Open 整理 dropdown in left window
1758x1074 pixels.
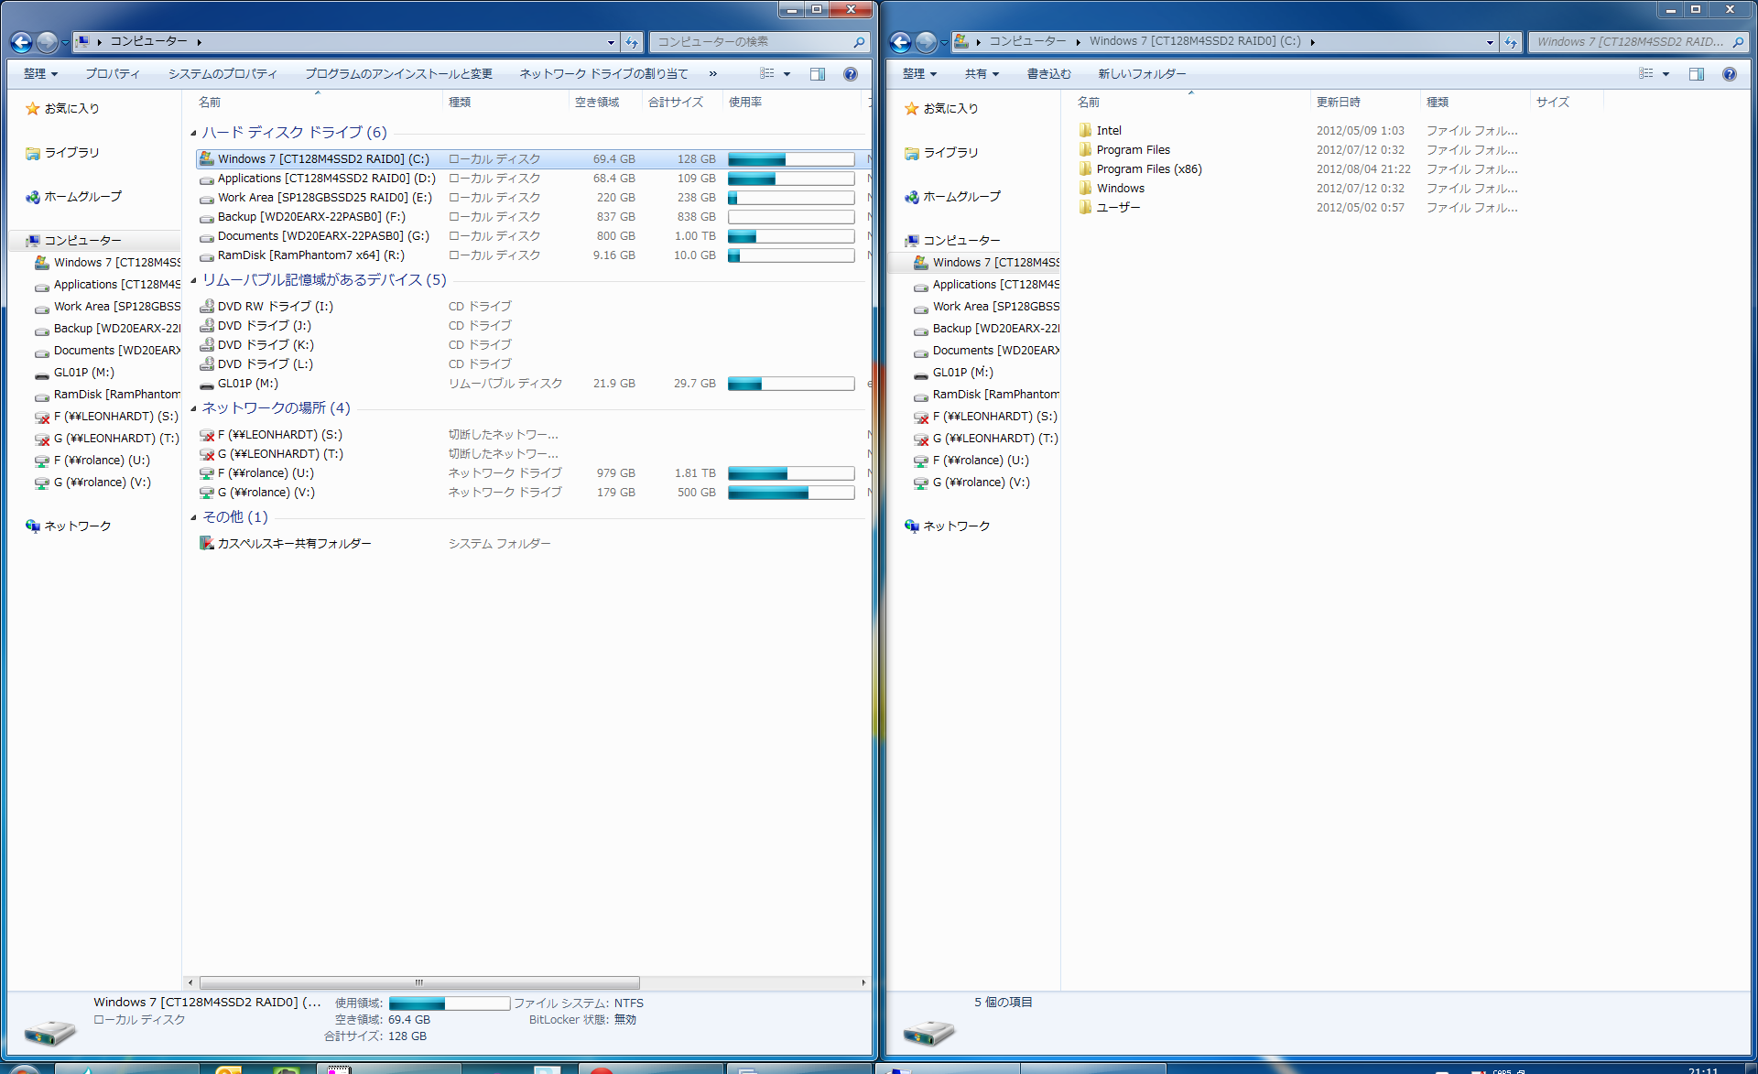coord(40,74)
